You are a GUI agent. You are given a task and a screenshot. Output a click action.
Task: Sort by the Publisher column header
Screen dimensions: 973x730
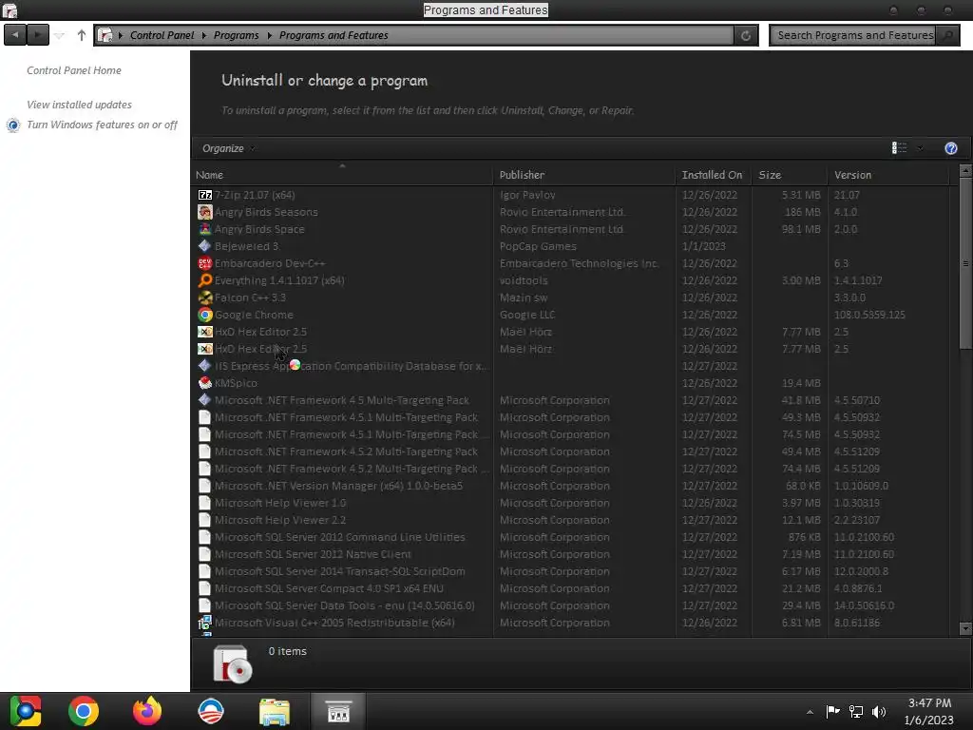585,175
